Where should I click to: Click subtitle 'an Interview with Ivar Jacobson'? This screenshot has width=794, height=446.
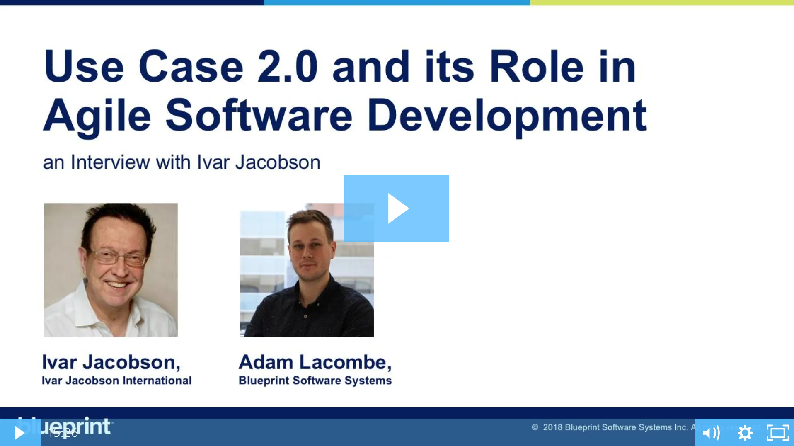tap(182, 162)
